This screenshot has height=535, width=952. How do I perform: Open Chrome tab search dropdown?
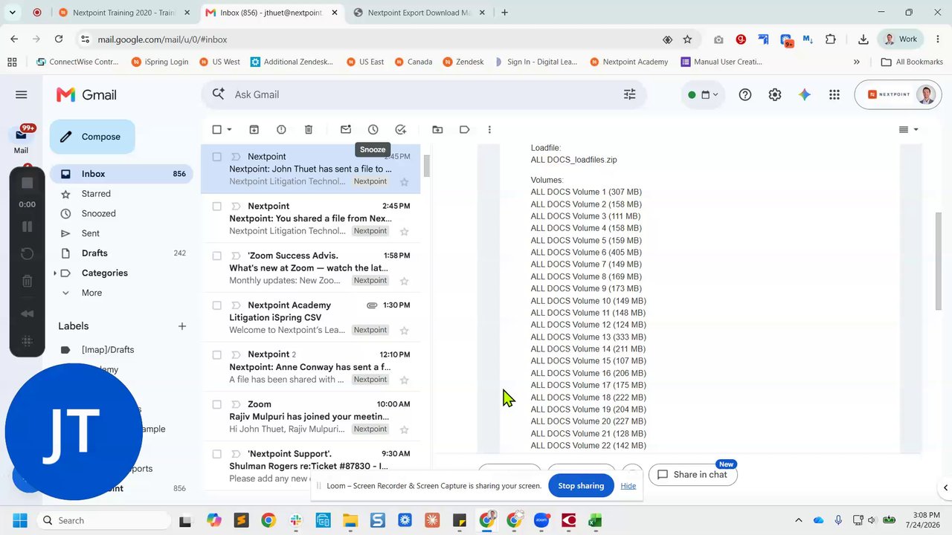pyautogui.click(x=12, y=13)
